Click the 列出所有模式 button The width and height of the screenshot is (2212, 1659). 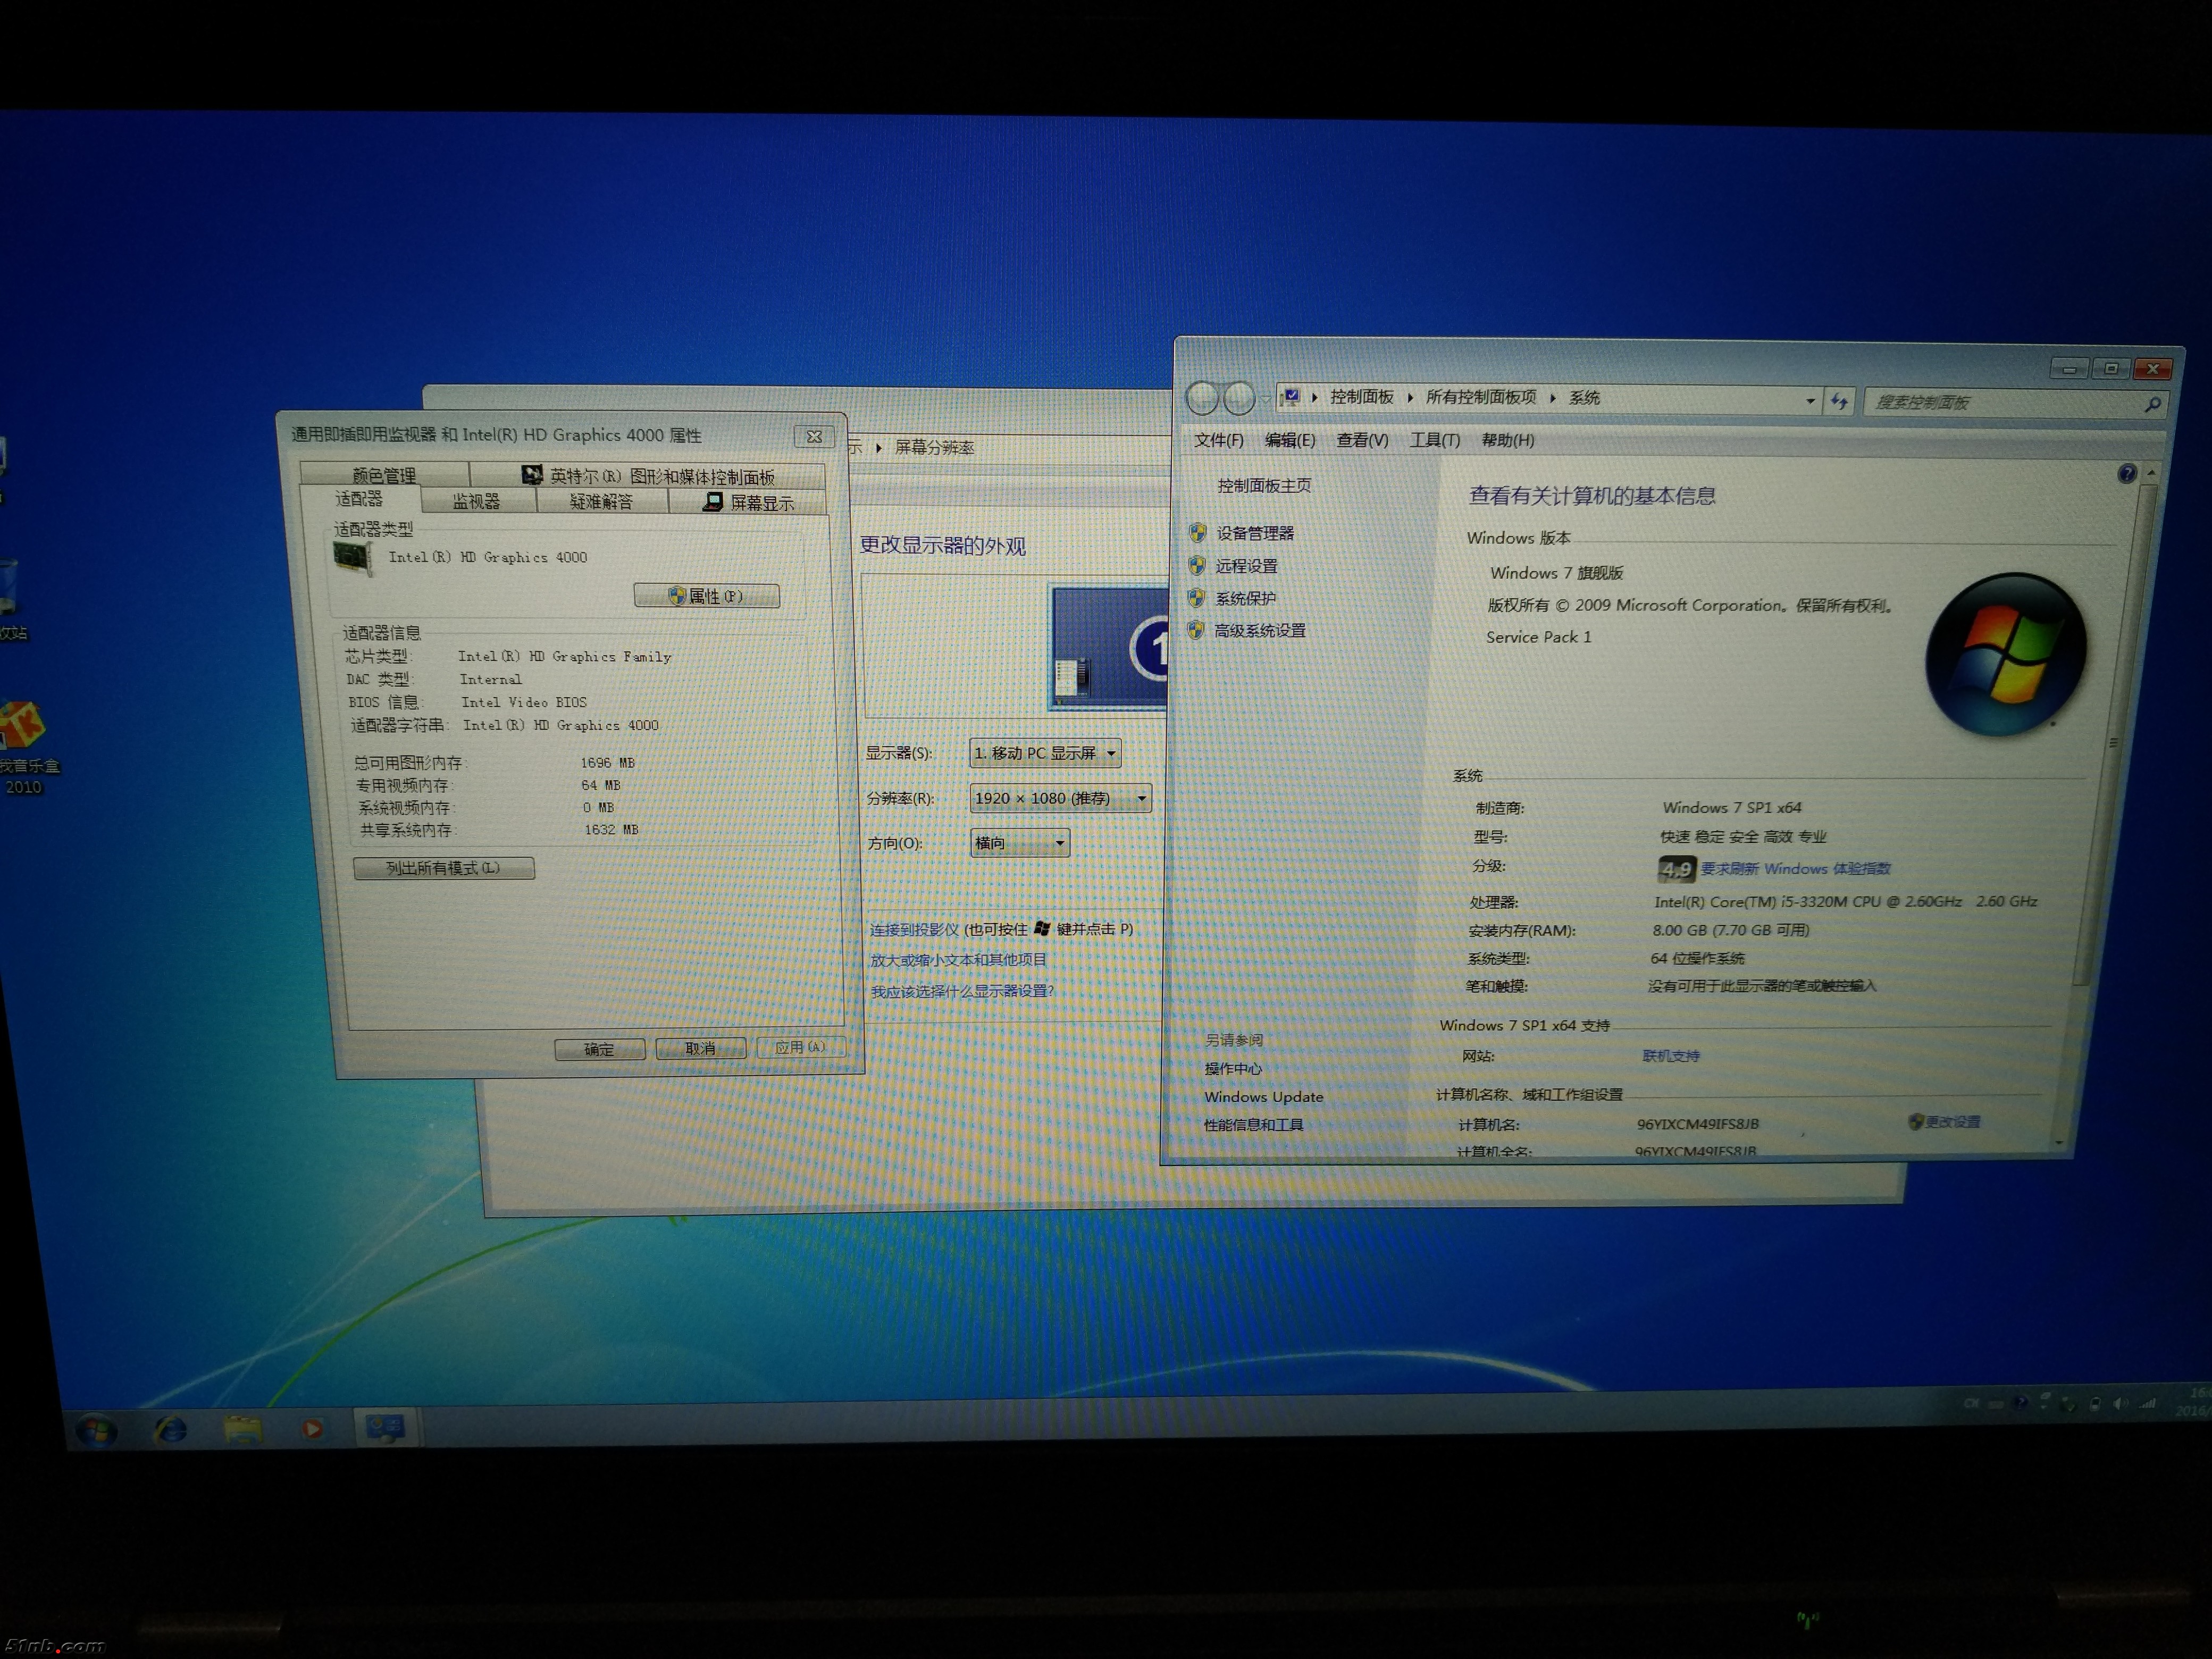point(443,868)
